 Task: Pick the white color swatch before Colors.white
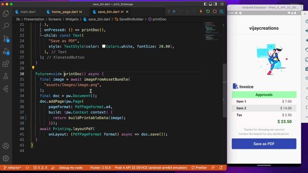(103, 46)
